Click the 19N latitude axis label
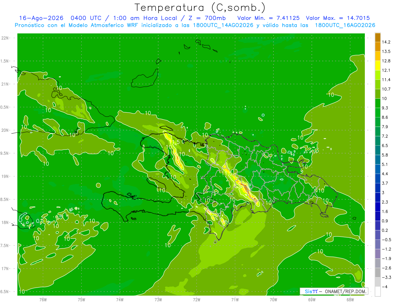 [5, 176]
